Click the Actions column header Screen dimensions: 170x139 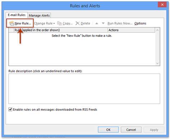131,30
